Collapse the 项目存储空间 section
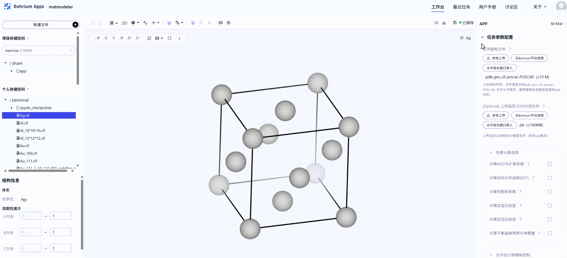 28,38
